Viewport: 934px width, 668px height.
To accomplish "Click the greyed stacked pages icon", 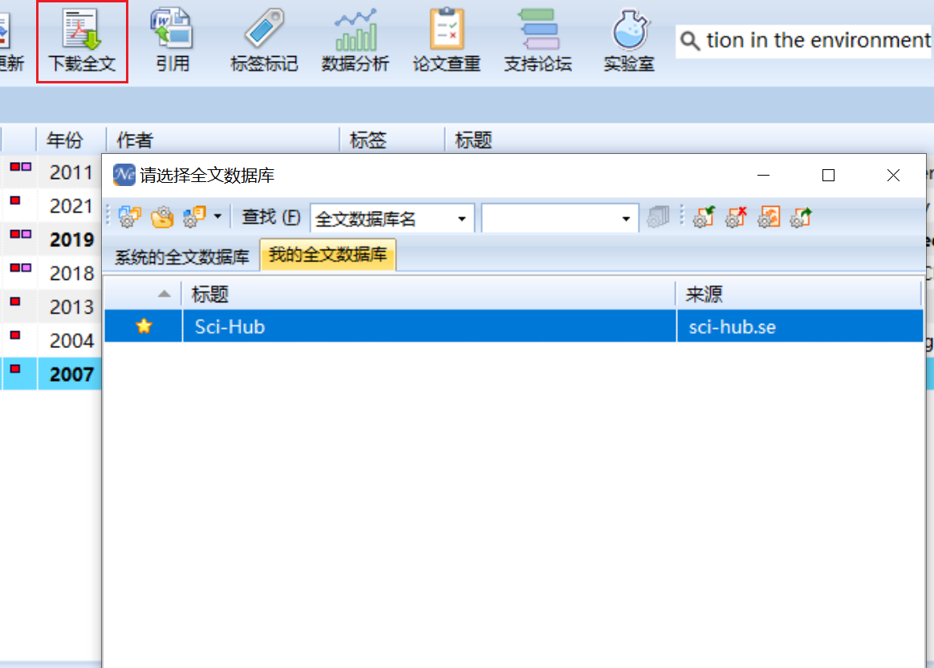I will click(658, 217).
